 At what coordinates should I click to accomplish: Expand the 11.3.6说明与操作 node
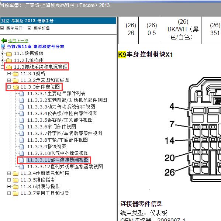click(9, 186)
